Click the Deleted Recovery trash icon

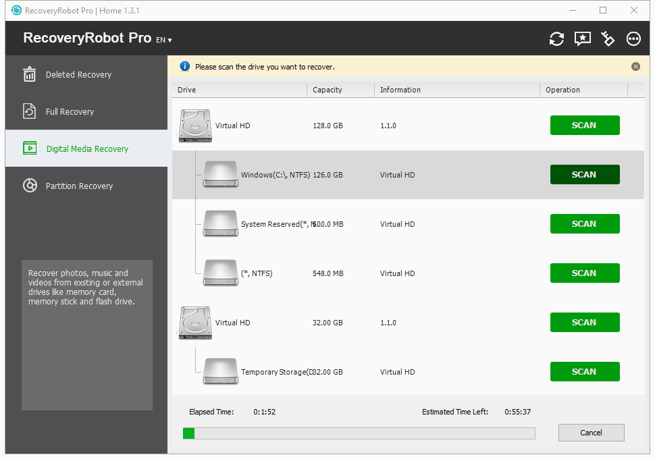(29, 74)
